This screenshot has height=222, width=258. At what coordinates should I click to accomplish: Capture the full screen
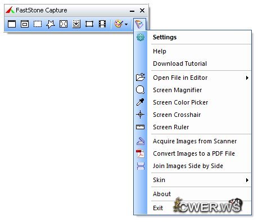tap(64, 24)
